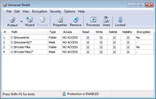Image resolution: width=156 pixels, height=99 pixels.
Task: Click 'Protection is ENABLED' status text
Action: 83,94
